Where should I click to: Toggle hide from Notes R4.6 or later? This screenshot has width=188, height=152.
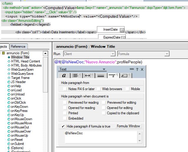pos(65,89)
